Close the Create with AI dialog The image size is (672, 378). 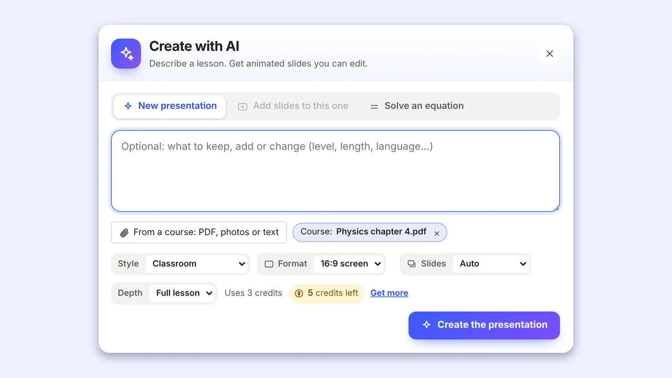[550, 54]
